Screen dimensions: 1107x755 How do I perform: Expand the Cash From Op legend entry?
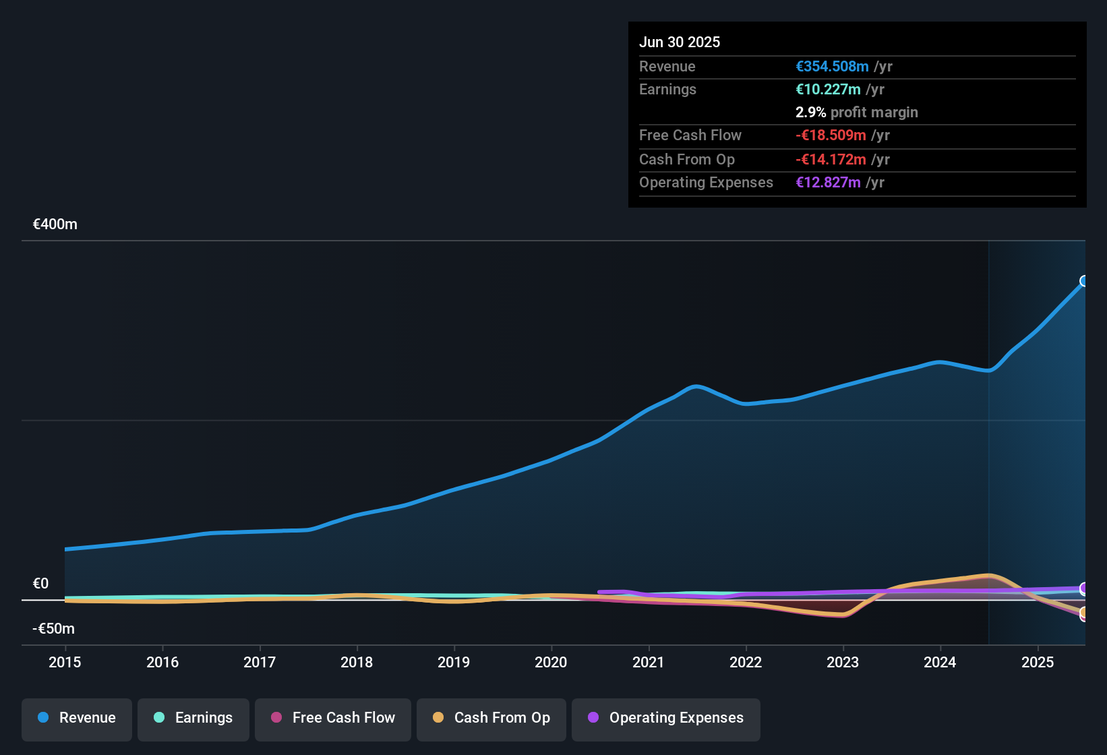pos(491,719)
